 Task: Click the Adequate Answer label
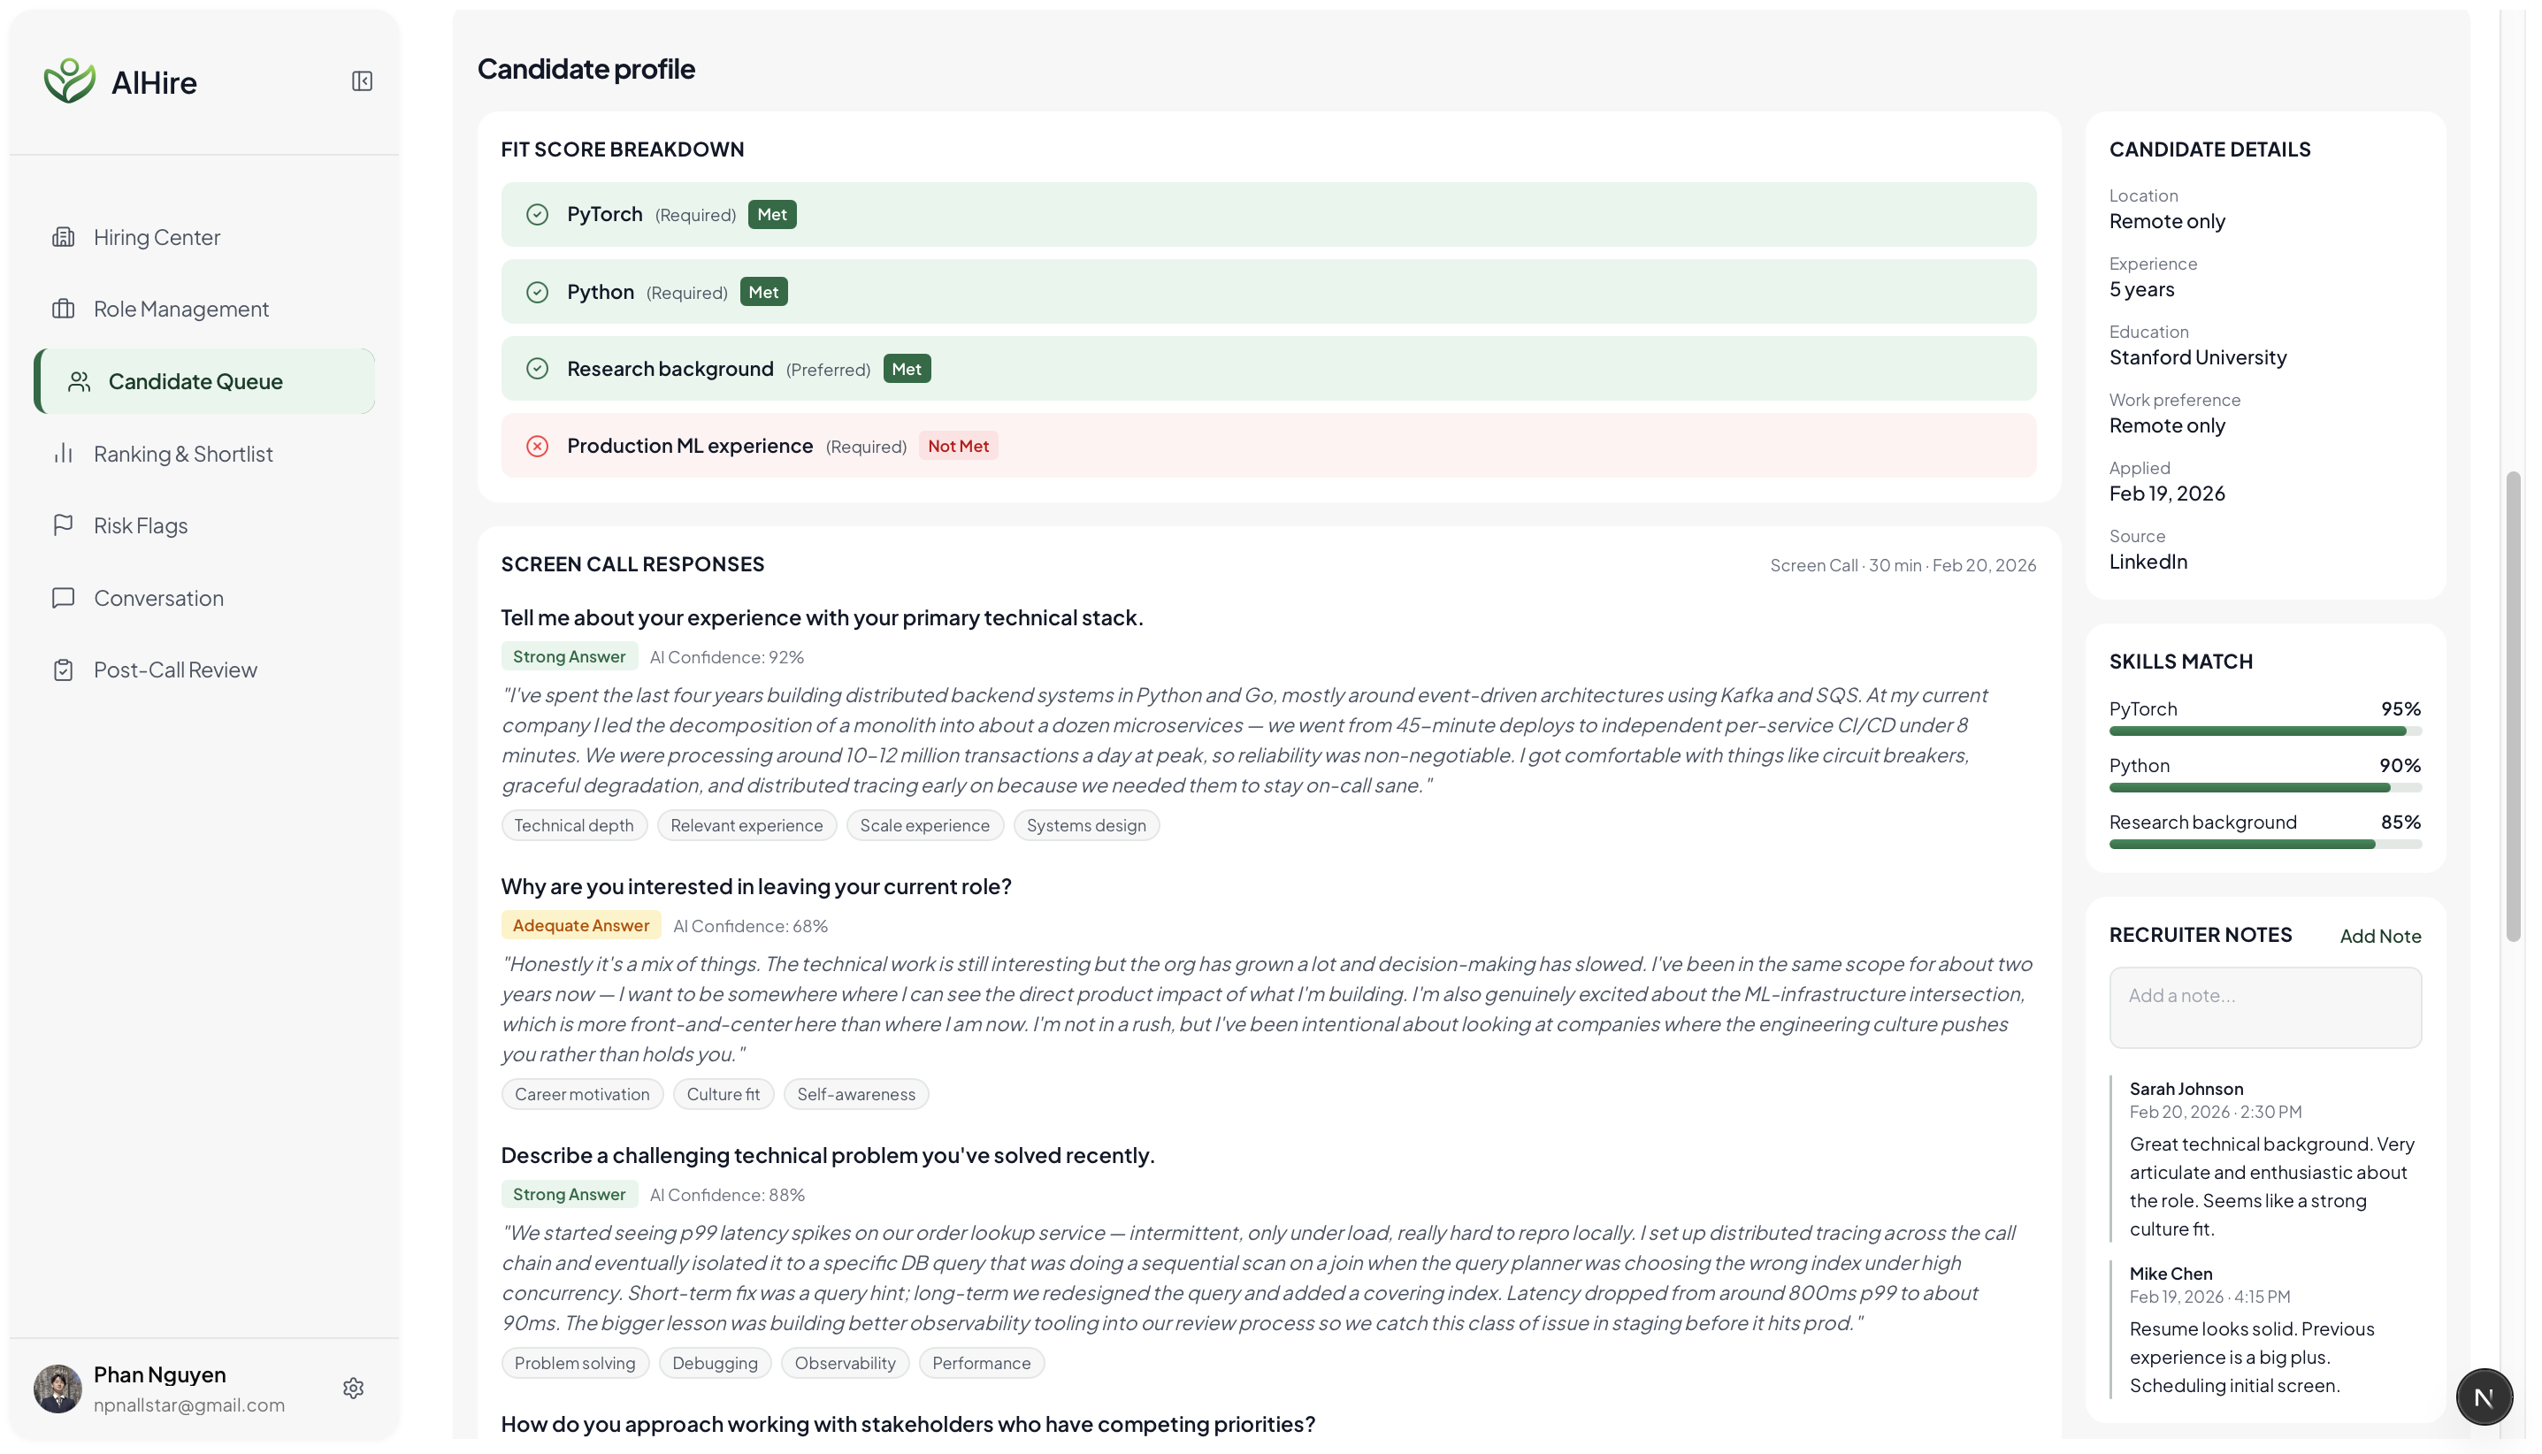point(580,925)
